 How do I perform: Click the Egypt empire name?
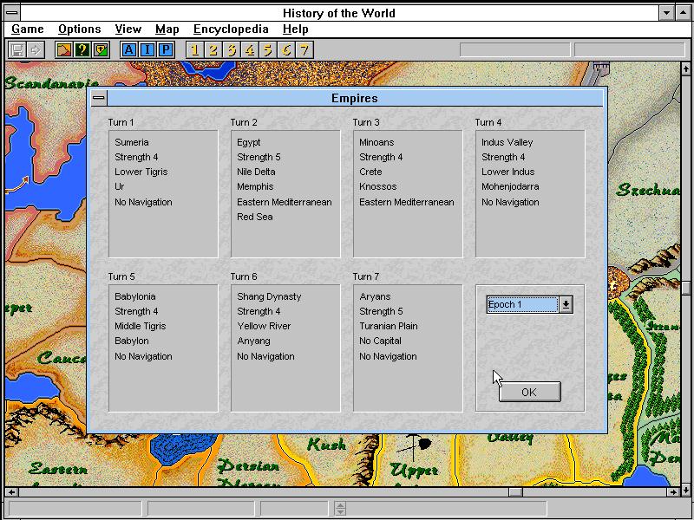(x=249, y=142)
